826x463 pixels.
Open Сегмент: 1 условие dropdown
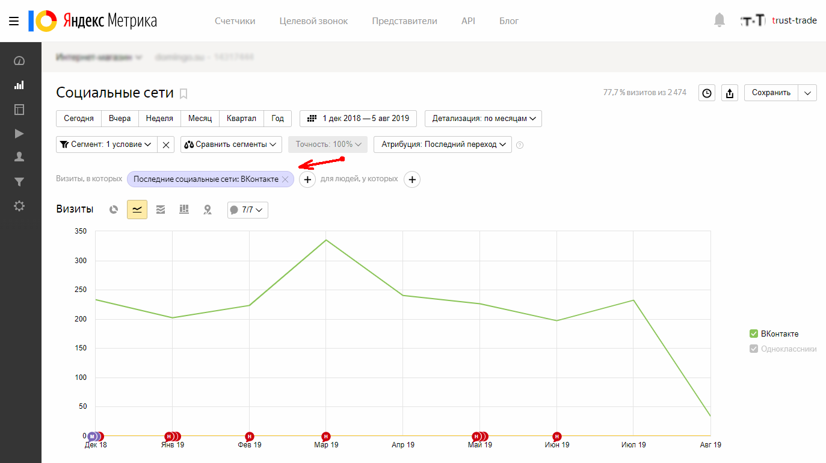106,144
